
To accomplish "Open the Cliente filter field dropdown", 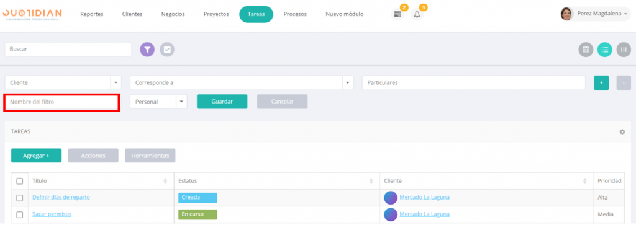I will (116, 82).
